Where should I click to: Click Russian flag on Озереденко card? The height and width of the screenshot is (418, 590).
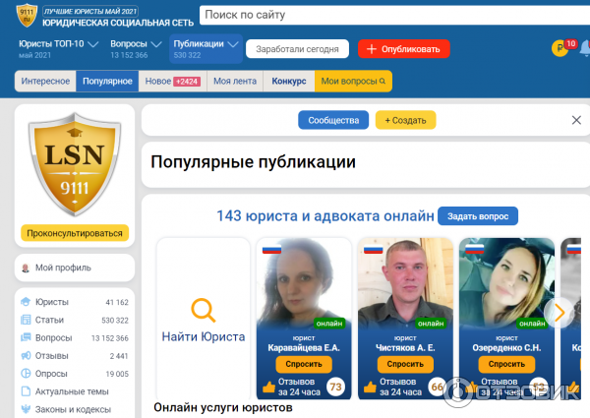475,249
